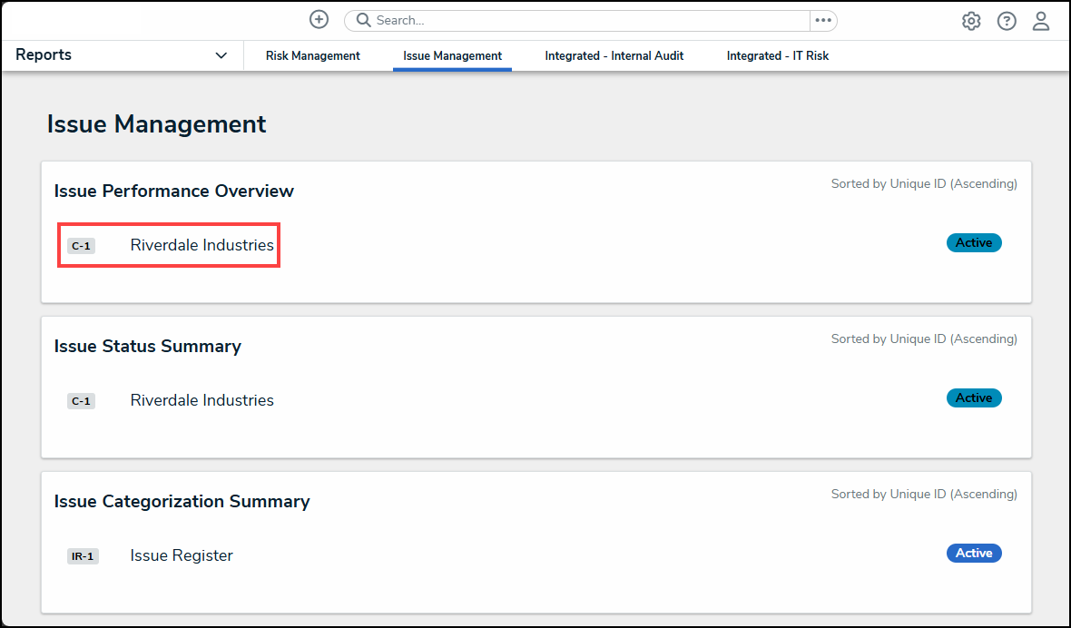The height and width of the screenshot is (628, 1071).
Task: Click the IR-1 identifier badge
Action: click(x=82, y=556)
